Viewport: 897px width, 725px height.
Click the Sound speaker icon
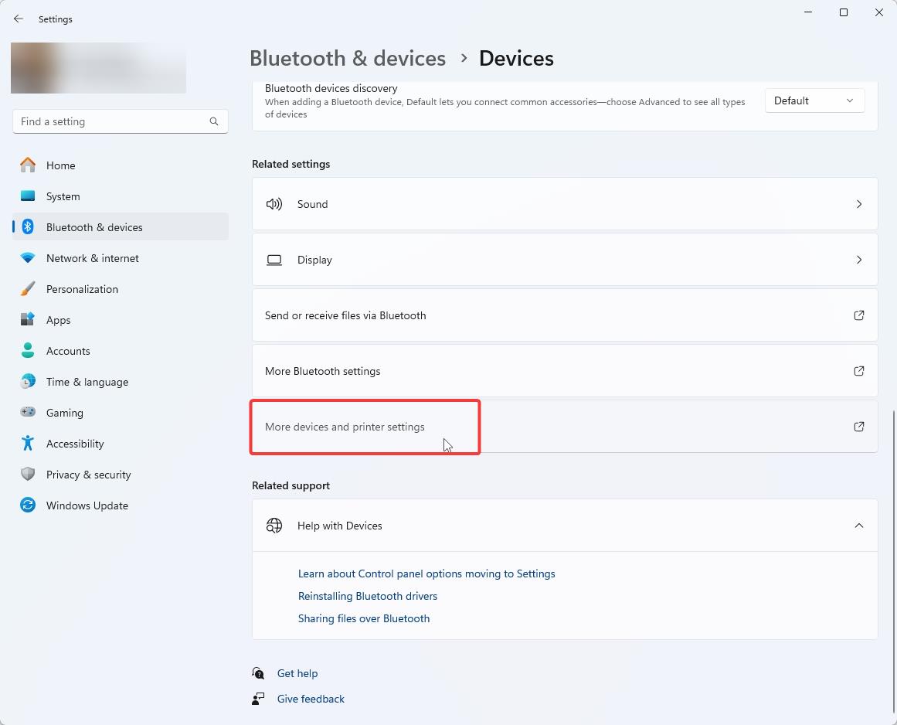(274, 204)
